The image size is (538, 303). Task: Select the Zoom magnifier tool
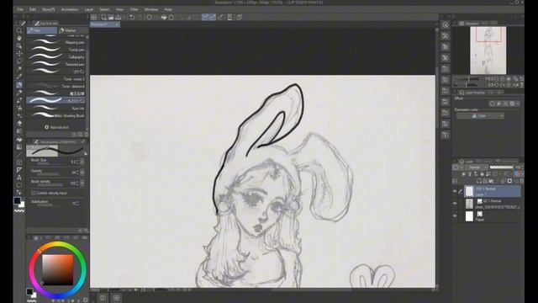pos(19,30)
